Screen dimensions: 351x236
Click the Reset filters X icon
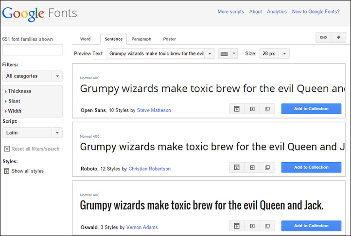7,149
